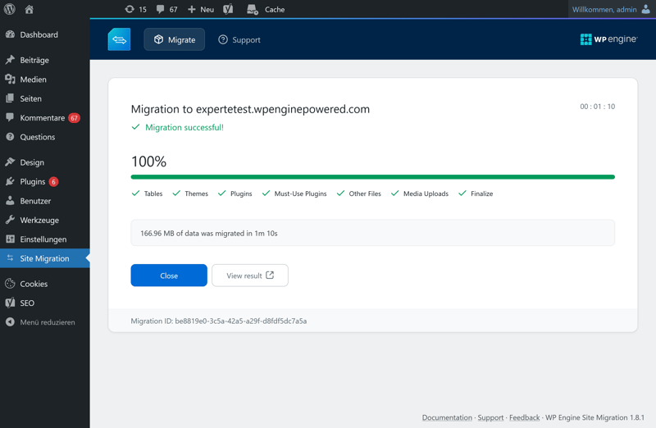The image size is (656, 428).
Task: Click the Finalize completed step
Action: (476, 194)
